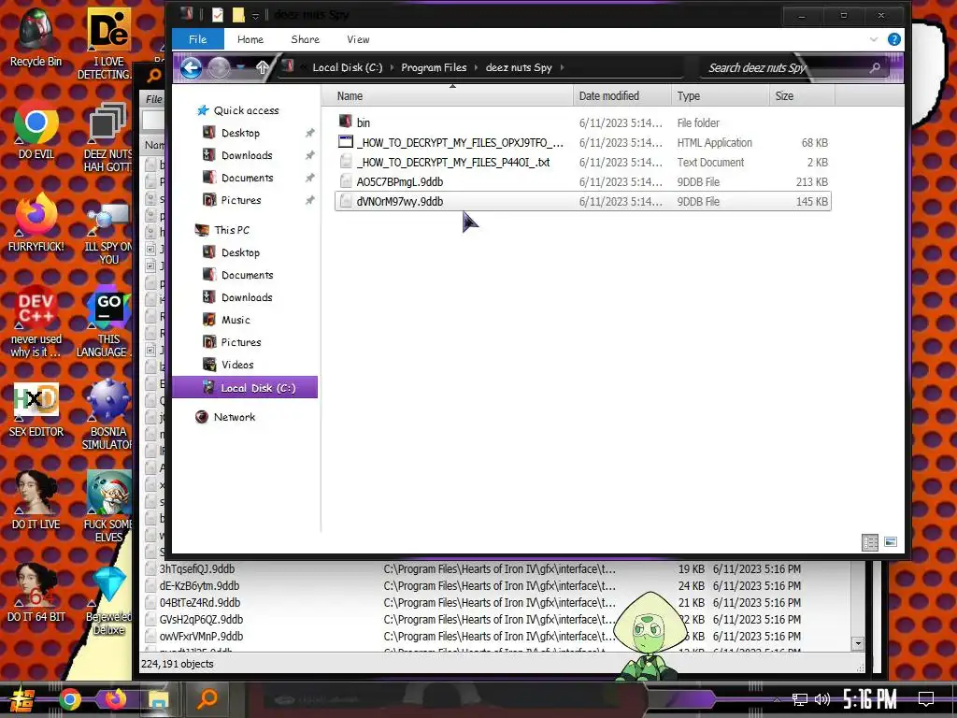Screen dimensions: 957x718
Task: Open the Home ribbon tab
Action: click(x=250, y=39)
